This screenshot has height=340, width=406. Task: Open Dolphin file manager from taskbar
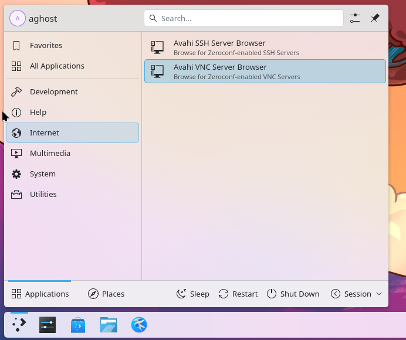(109, 325)
